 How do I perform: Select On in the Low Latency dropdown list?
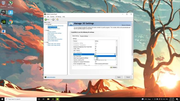(x=105, y=58)
